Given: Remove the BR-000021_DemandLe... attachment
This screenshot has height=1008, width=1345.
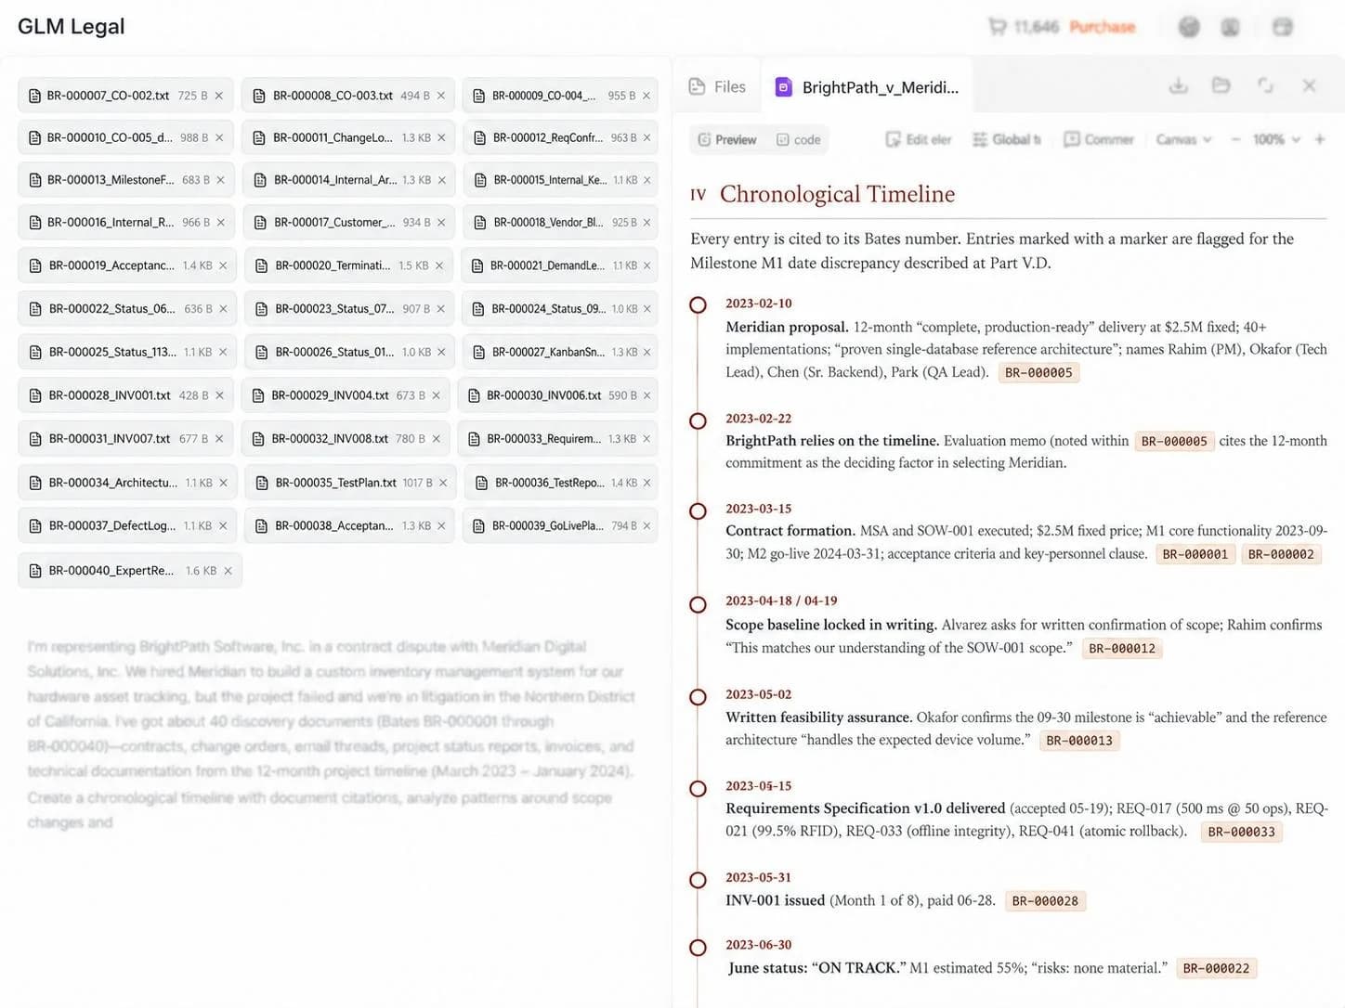Looking at the screenshot, I should 647,265.
